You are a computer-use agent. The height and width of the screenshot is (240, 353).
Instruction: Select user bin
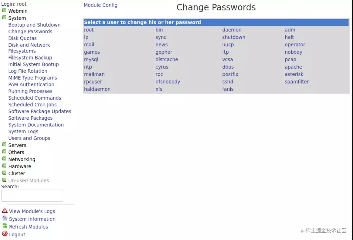click(x=159, y=30)
